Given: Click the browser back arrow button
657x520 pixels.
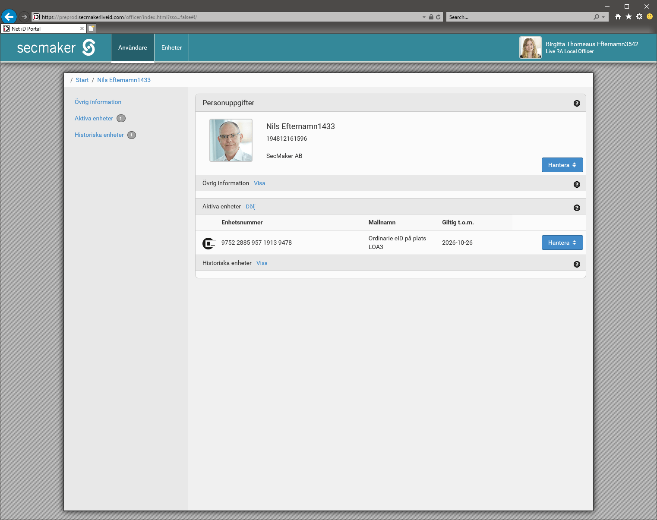Looking at the screenshot, I should pos(9,17).
